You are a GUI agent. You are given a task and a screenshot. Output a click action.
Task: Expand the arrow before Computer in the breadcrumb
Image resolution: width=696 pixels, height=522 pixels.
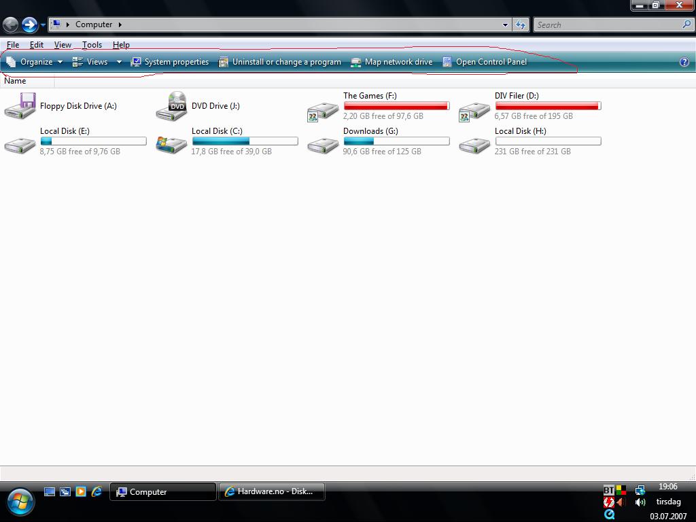tap(67, 24)
